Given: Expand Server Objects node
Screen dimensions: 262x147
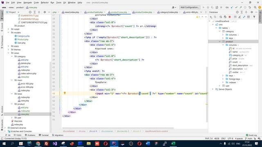Looking at the screenshot, I should pyautogui.click(x=213, y=89).
